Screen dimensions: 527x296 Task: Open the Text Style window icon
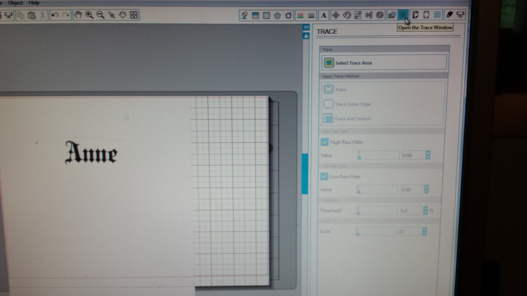[324, 15]
